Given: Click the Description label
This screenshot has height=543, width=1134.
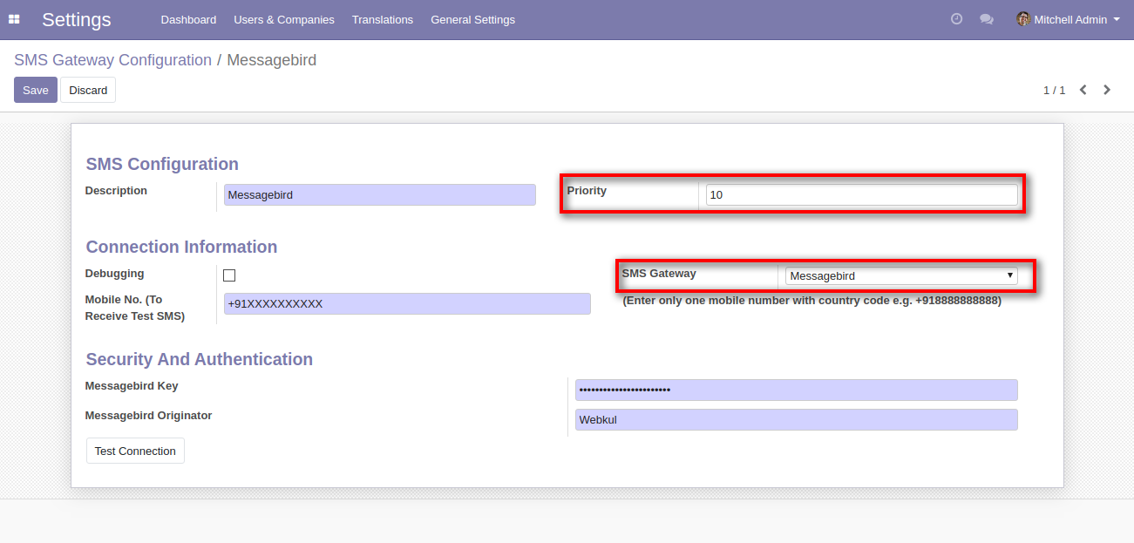Looking at the screenshot, I should coord(116,191).
